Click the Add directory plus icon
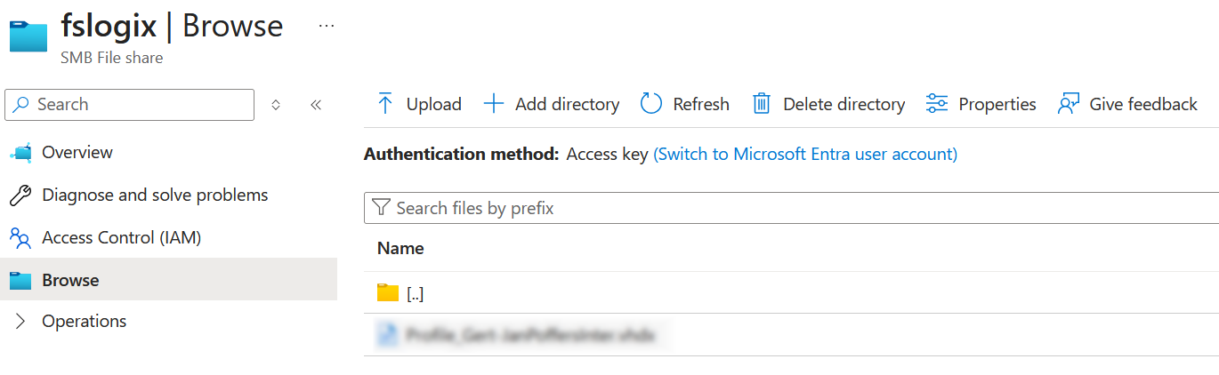Viewport: 1219px width, 375px height. tap(493, 104)
